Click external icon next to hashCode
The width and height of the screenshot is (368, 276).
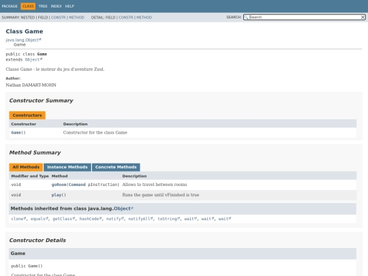click(101, 218)
